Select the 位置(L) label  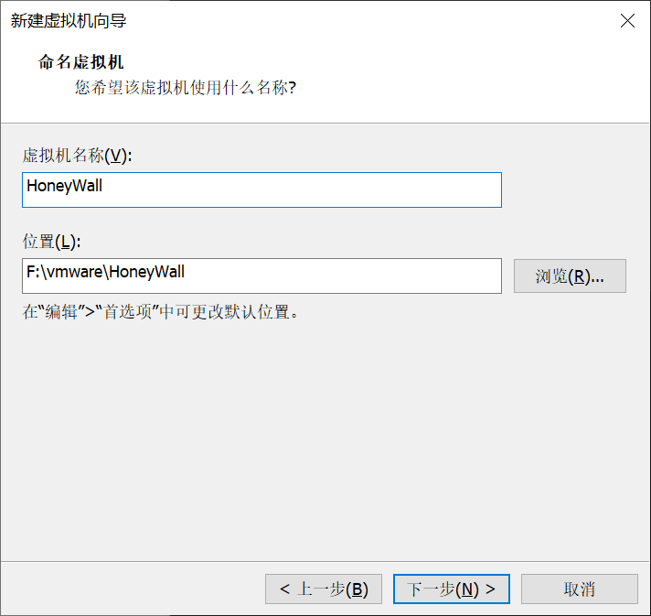51,242
